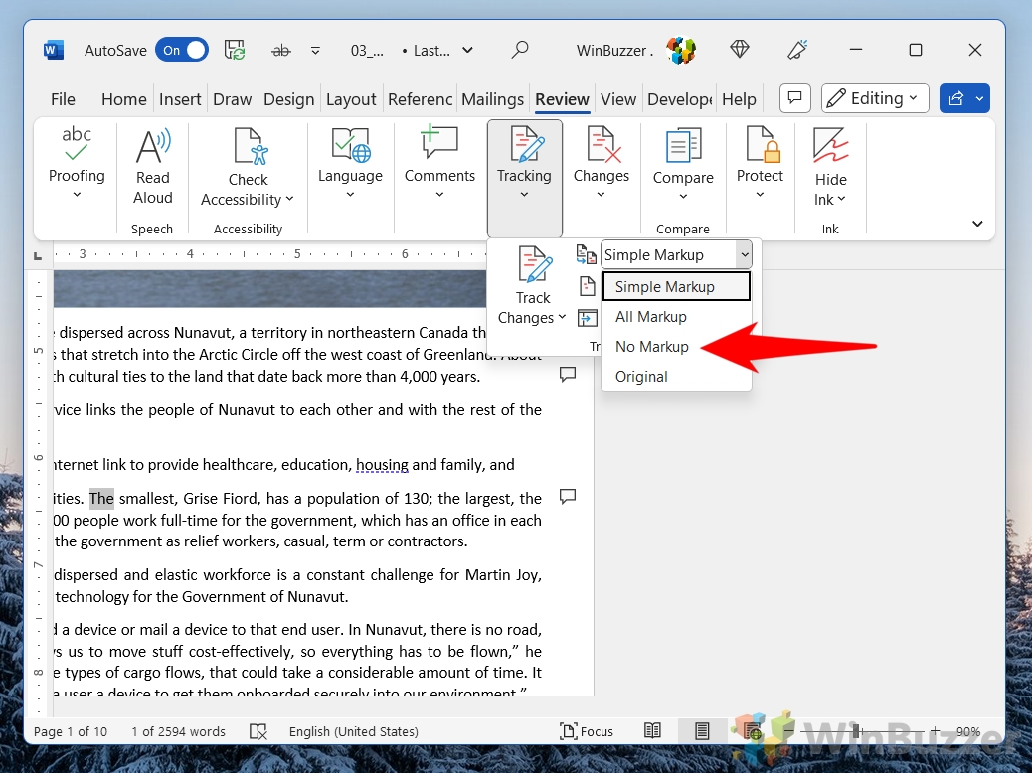The height and width of the screenshot is (773, 1032).
Task: Open the document save-status chevron next to Last...
Action: pos(467,50)
